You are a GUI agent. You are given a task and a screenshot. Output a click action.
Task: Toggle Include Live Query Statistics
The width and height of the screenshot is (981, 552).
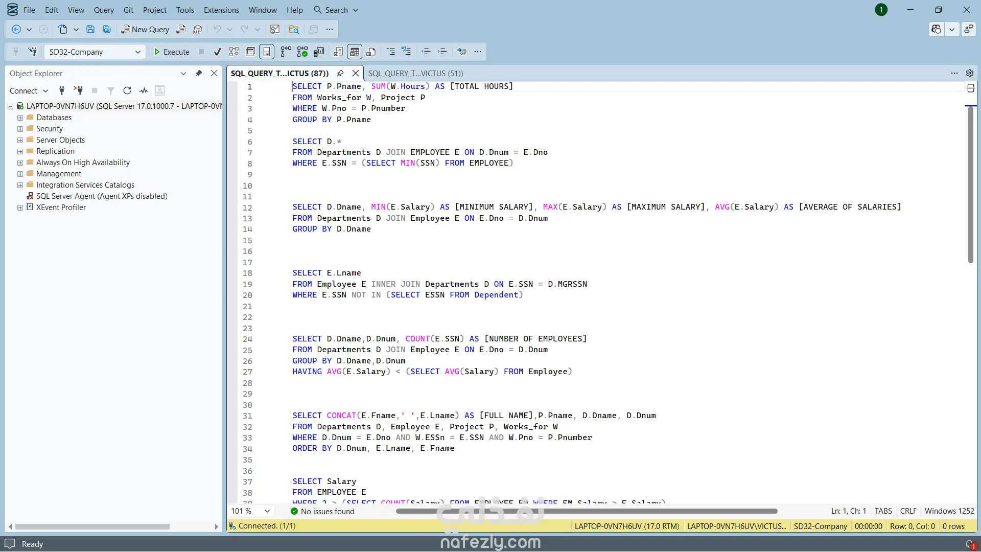tap(302, 52)
